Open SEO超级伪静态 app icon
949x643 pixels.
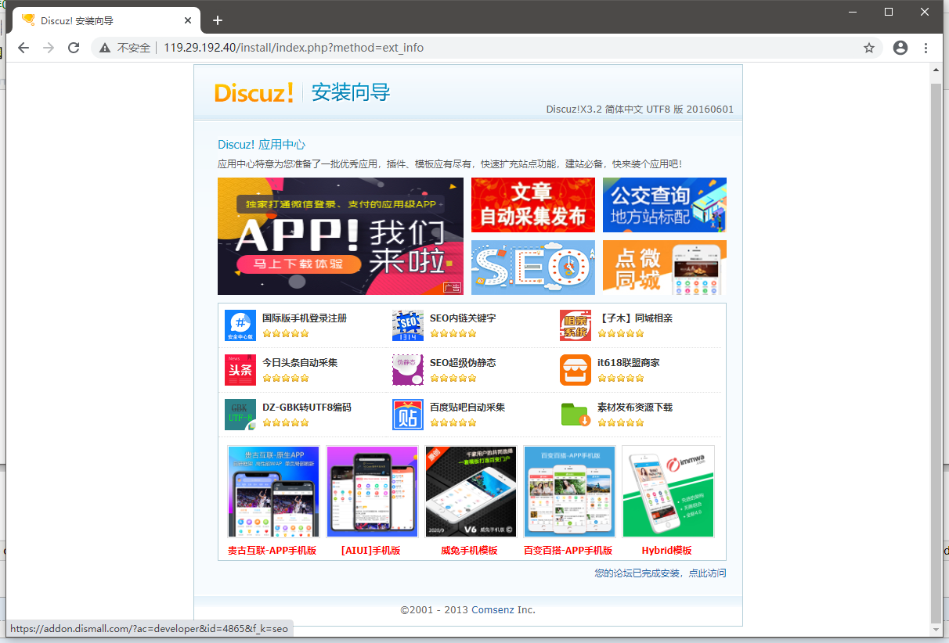pyautogui.click(x=408, y=370)
